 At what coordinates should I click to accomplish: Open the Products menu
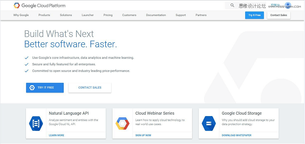[x=44, y=15]
